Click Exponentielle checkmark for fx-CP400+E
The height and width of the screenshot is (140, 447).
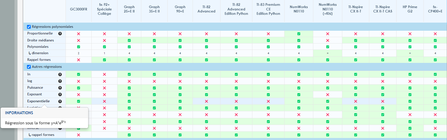(x=435, y=101)
